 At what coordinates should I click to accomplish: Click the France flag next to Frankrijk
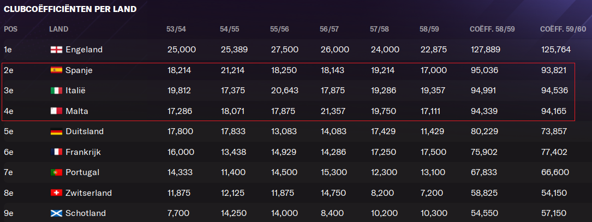click(56, 152)
